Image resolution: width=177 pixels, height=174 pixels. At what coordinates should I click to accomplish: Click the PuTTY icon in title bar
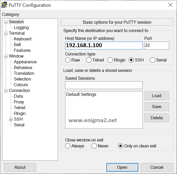4,5
